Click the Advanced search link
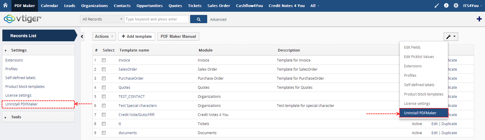Image resolution: width=485 pixels, height=140 pixels. pos(218,19)
